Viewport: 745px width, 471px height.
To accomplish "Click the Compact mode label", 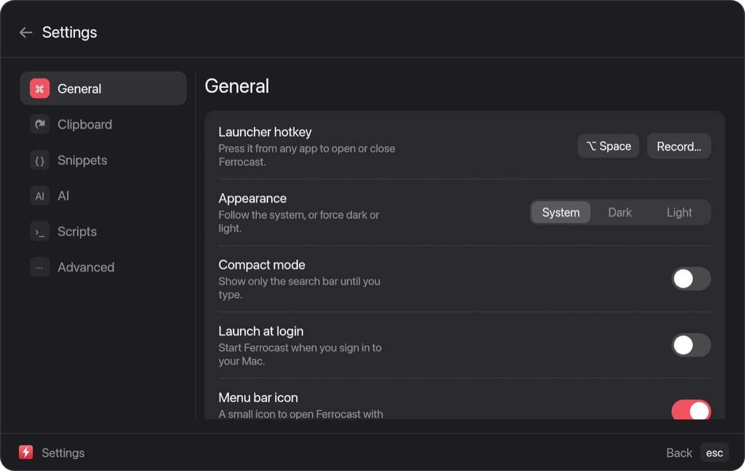I will tap(262, 265).
